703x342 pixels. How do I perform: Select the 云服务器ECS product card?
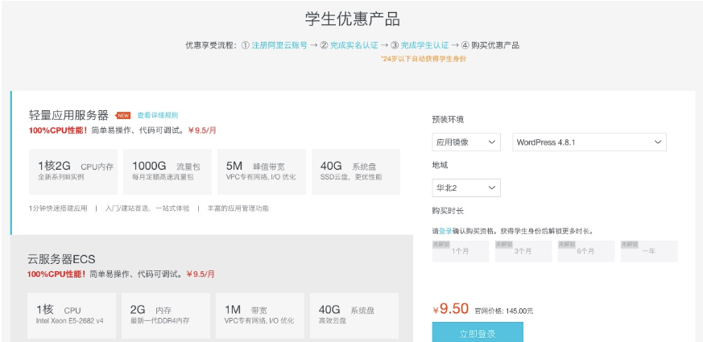tap(212, 288)
